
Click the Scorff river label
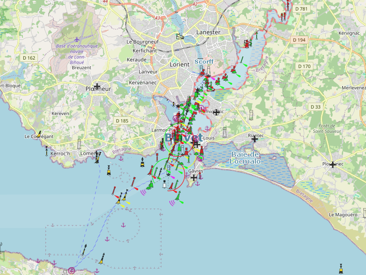[204, 61]
